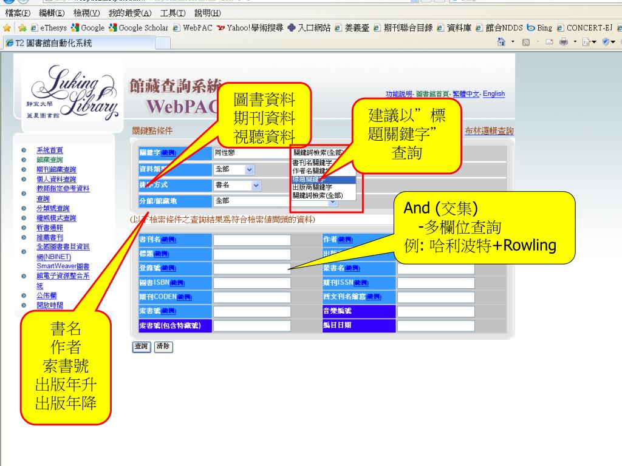Open the 分館/館藏地 dropdown arrow
Image resolution: width=622 pixels, height=466 pixels.
click(x=333, y=203)
